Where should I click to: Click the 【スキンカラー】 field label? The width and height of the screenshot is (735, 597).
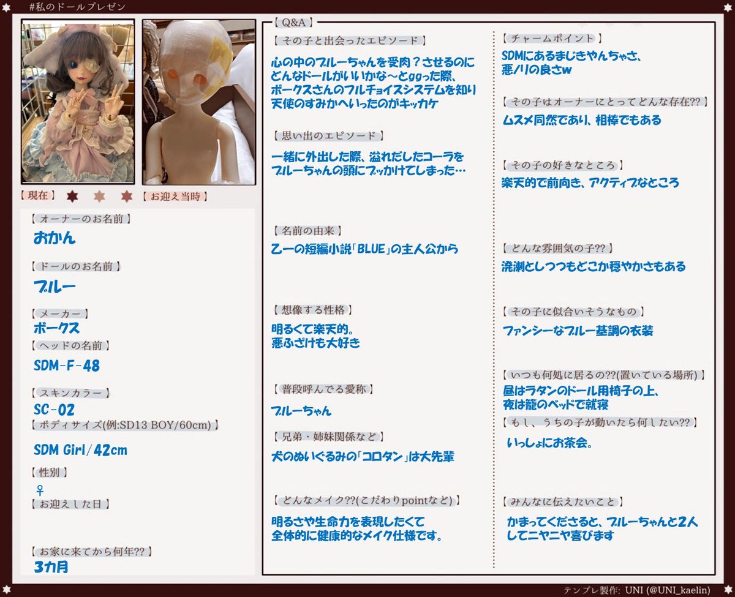coord(72,393)
